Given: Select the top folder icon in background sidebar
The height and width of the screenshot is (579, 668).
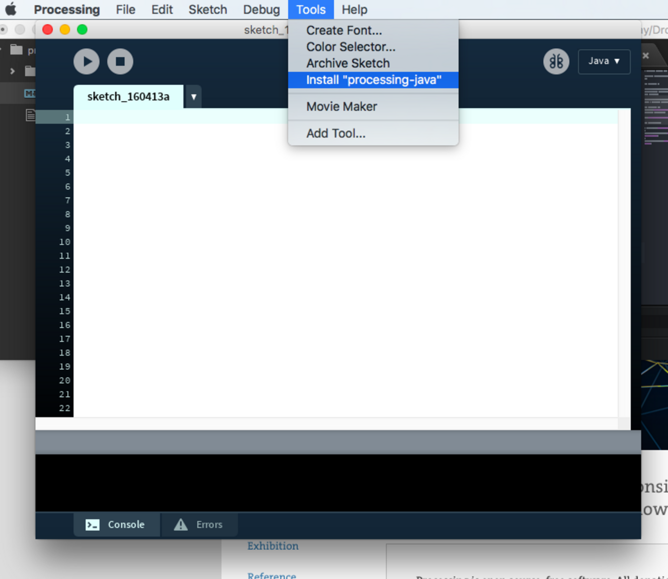Looking at the screenshot, I should [16, 49].
